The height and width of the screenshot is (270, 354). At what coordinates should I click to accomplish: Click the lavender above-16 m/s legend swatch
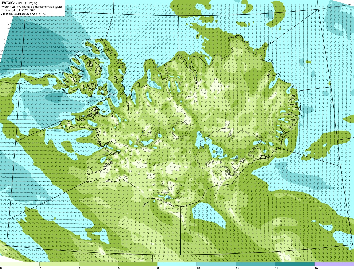click(x=335, y=264)
